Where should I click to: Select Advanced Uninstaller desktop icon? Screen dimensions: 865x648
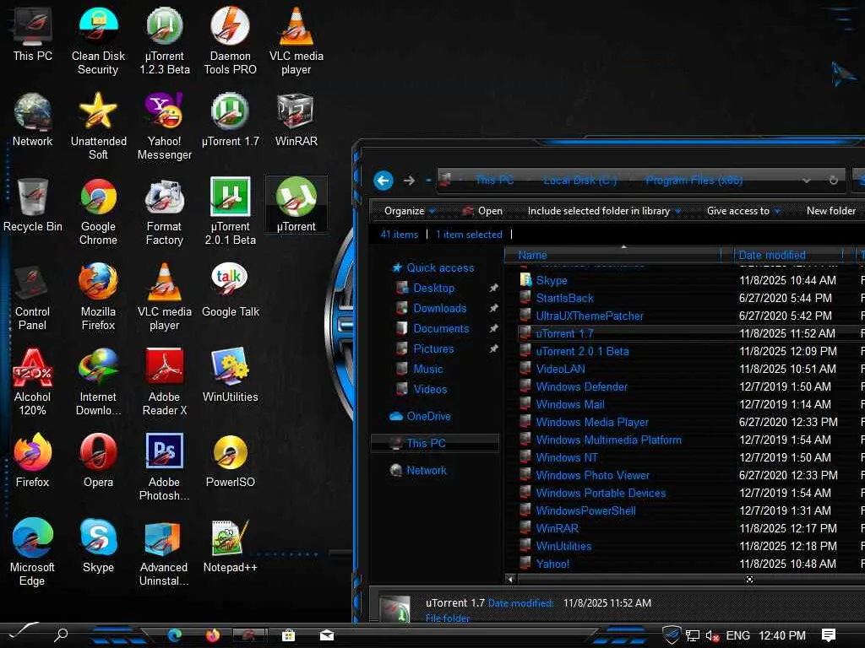pos(165,553)
